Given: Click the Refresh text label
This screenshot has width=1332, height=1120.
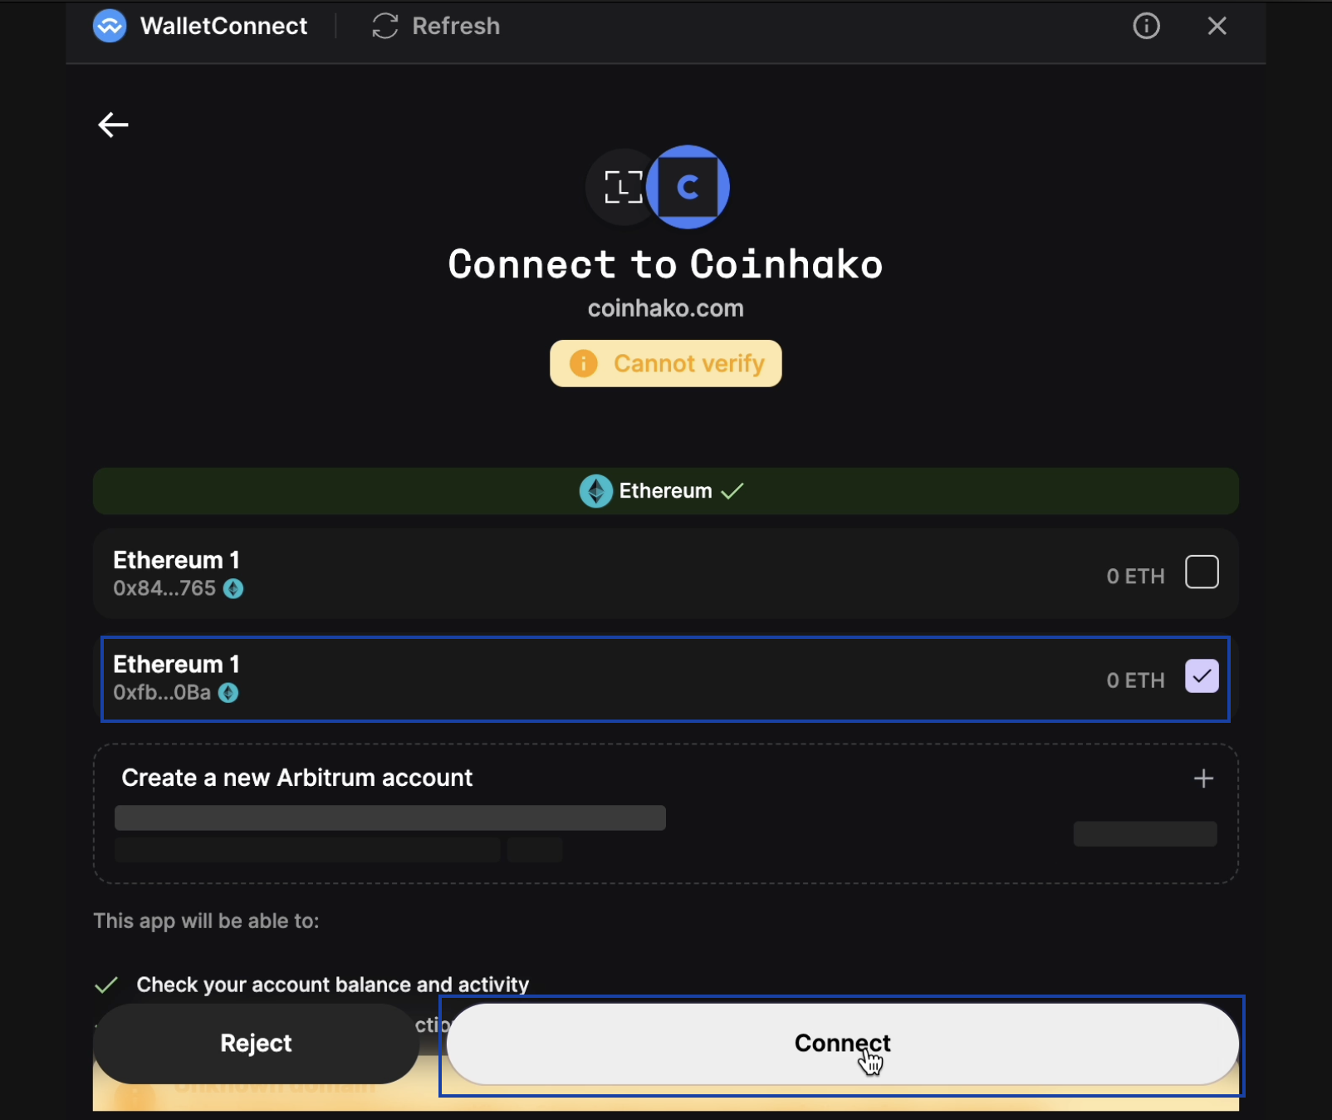Looking at the screenshot, I should (x=456, y=26).
